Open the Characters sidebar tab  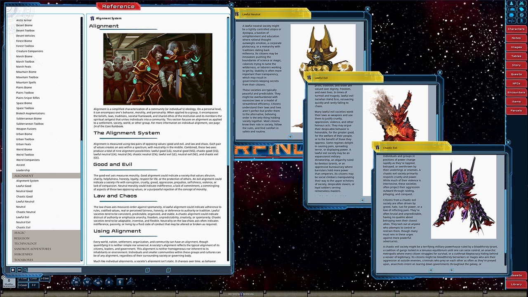[x=516, y=29]
